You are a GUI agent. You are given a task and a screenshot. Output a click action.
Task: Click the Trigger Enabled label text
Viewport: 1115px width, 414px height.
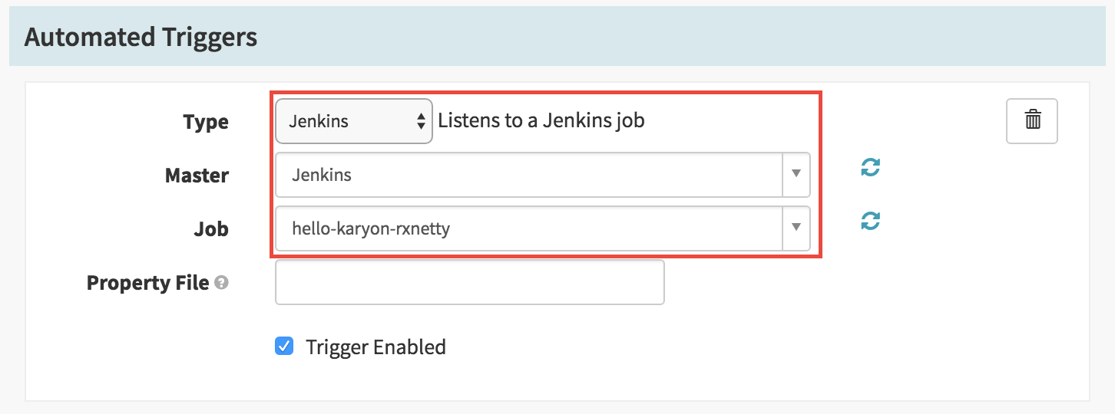pos(376,347)
